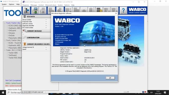The width and height of the screenshot is (169, 95).
Task: Select ECAS CAN2 in Toolbox tree
Action: click(15, 26)
